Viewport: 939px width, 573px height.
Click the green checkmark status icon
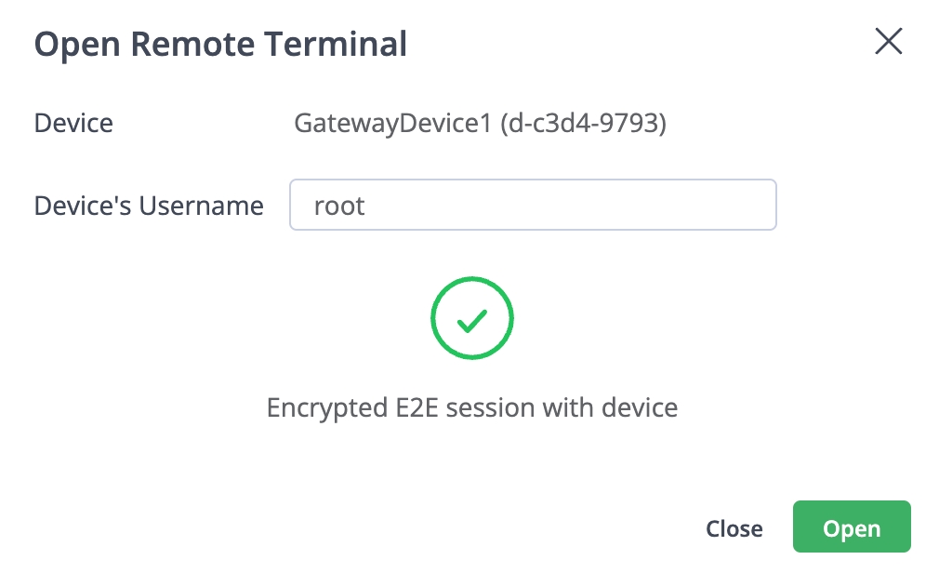point(472,321)
